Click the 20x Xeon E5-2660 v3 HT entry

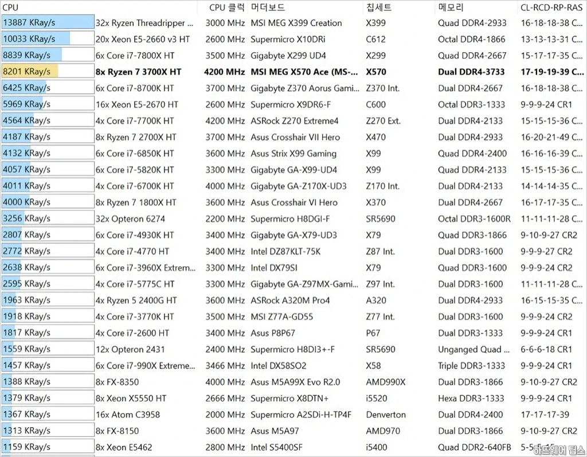click(x=143, y=40)
